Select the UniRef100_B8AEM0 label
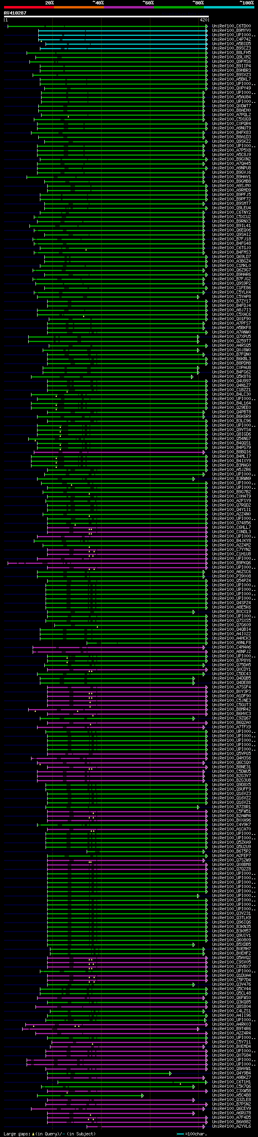The width and height of the screenshot is (258, 1137). [231, 111]
